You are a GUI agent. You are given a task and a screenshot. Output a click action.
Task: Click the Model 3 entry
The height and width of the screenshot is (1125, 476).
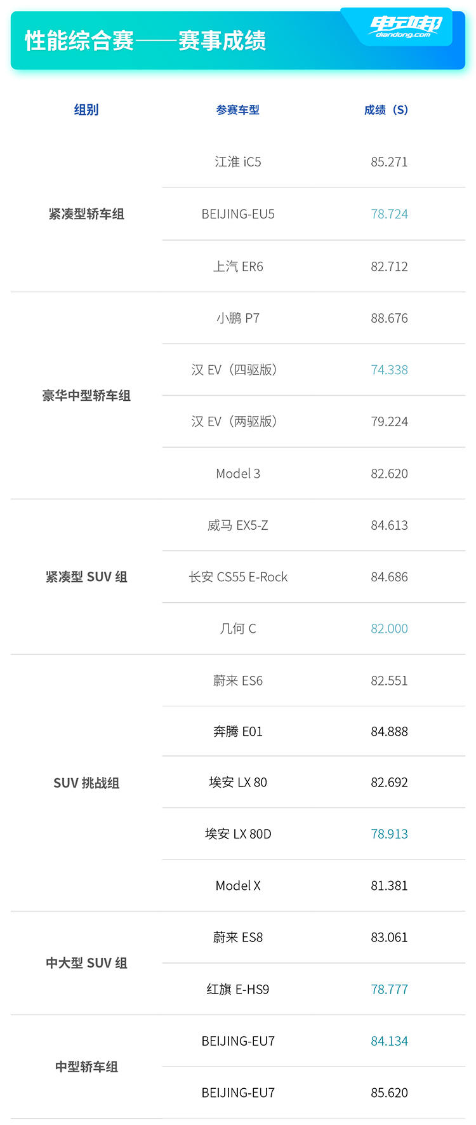click(238, 473)
